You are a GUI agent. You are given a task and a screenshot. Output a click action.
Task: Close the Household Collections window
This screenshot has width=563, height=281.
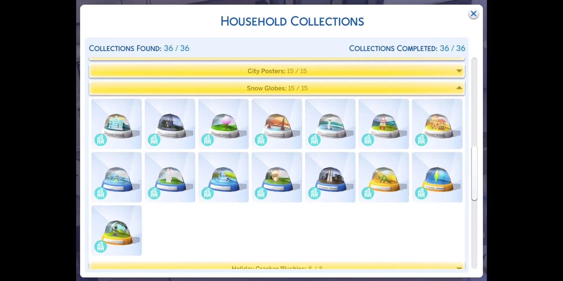(x=473, y=14)
